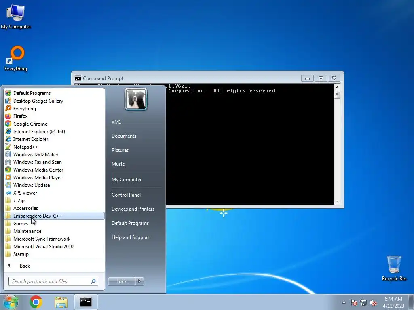The image size is (414, 310).
Task: Expand the 7-Zip folder
Action: [x=54, y=200]
